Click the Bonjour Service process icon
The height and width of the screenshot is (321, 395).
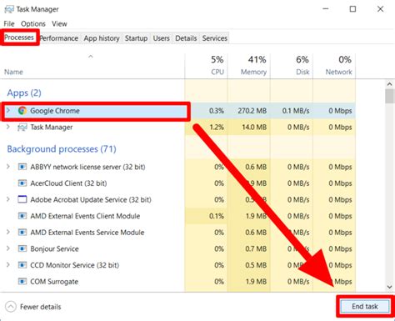(x=22, y=248)
